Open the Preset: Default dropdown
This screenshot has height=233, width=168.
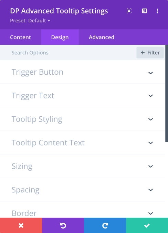(x=30, y=21)
